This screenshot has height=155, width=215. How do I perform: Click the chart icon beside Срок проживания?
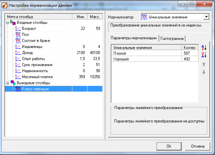click(x=18, y=65)
